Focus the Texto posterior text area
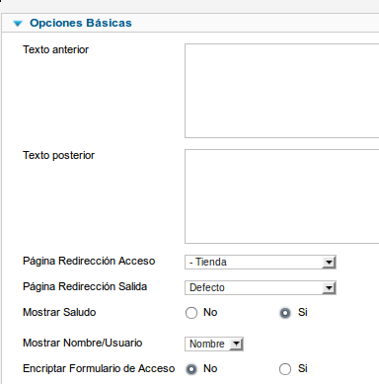This screenshot has height=384, width=379. click(282, 196)
